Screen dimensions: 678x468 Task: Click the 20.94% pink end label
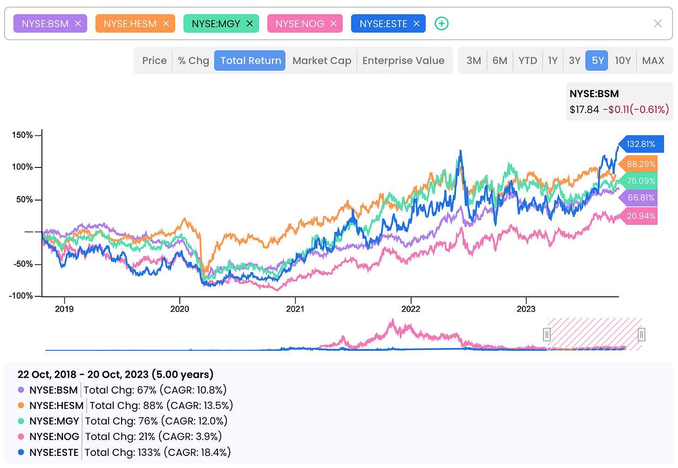click(639, 216)
